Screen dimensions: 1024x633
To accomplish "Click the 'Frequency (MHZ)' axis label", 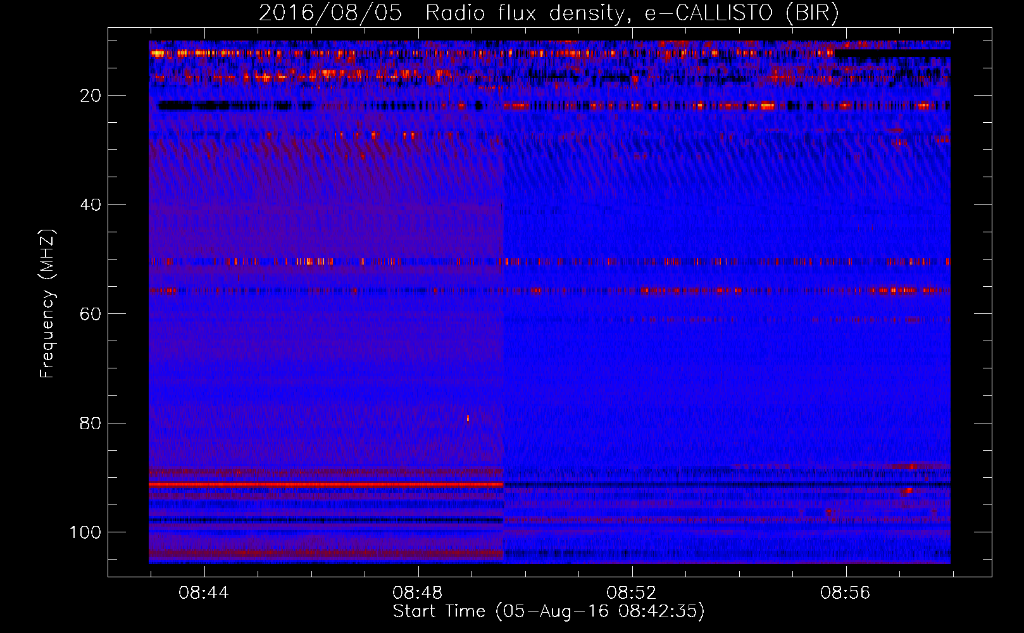I will pyautogui.click(x=47, y=304).
